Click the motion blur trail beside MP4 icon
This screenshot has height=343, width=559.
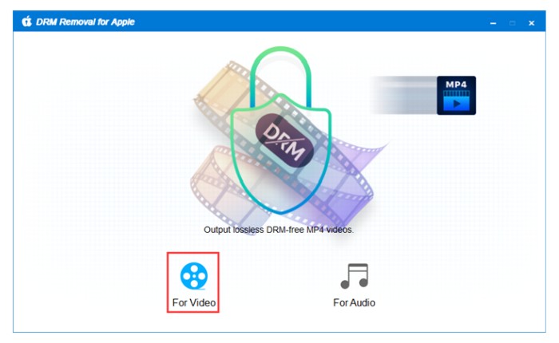pyautogui.click(x=402, y=96)
